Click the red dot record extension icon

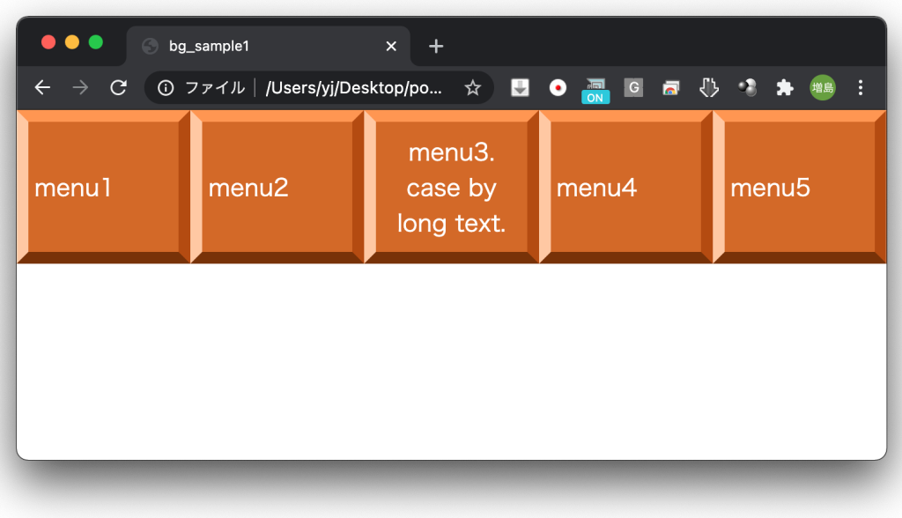558,87
